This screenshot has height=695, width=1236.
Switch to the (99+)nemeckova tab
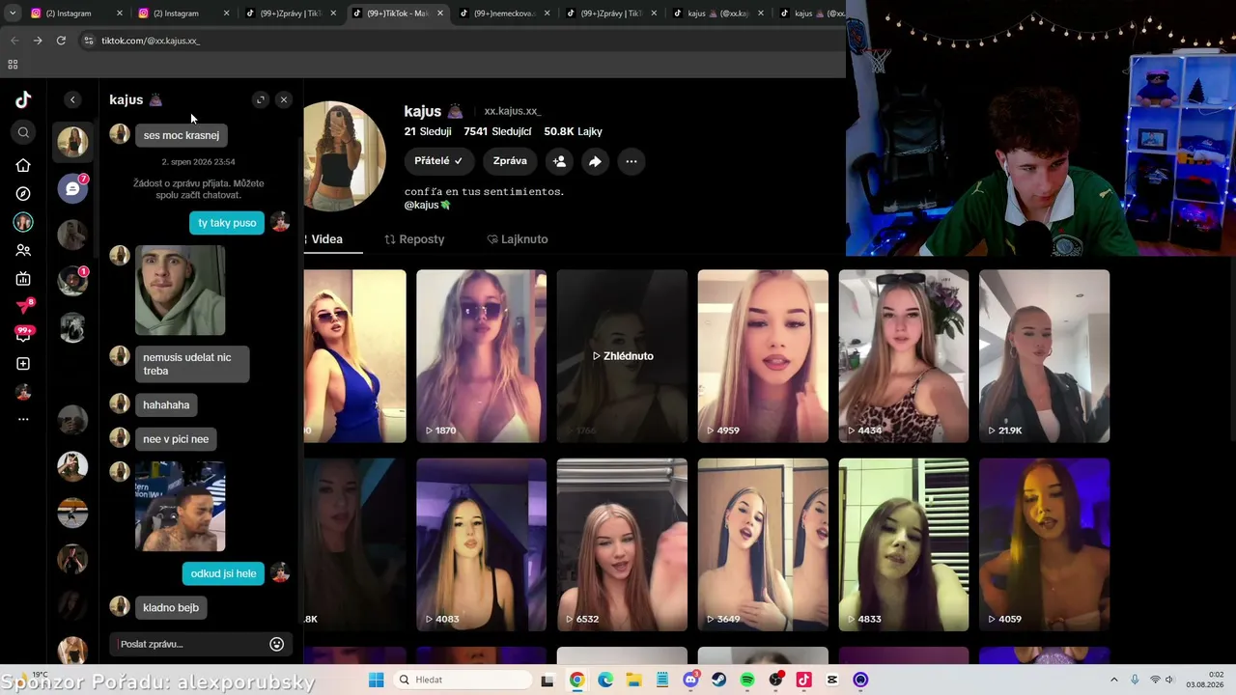point(504,14)
